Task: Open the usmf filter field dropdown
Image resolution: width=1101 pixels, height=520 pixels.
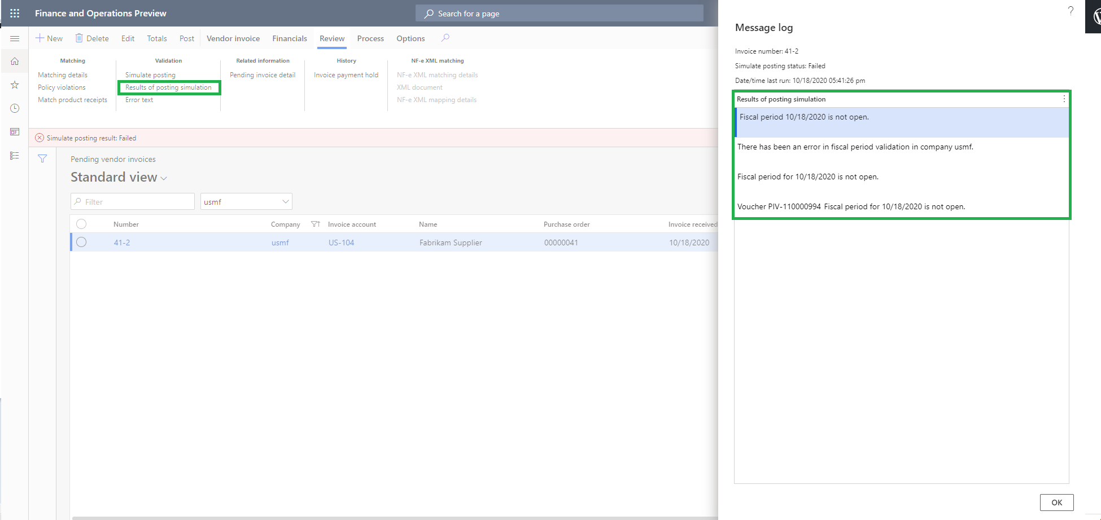Action: coord(285,202)
